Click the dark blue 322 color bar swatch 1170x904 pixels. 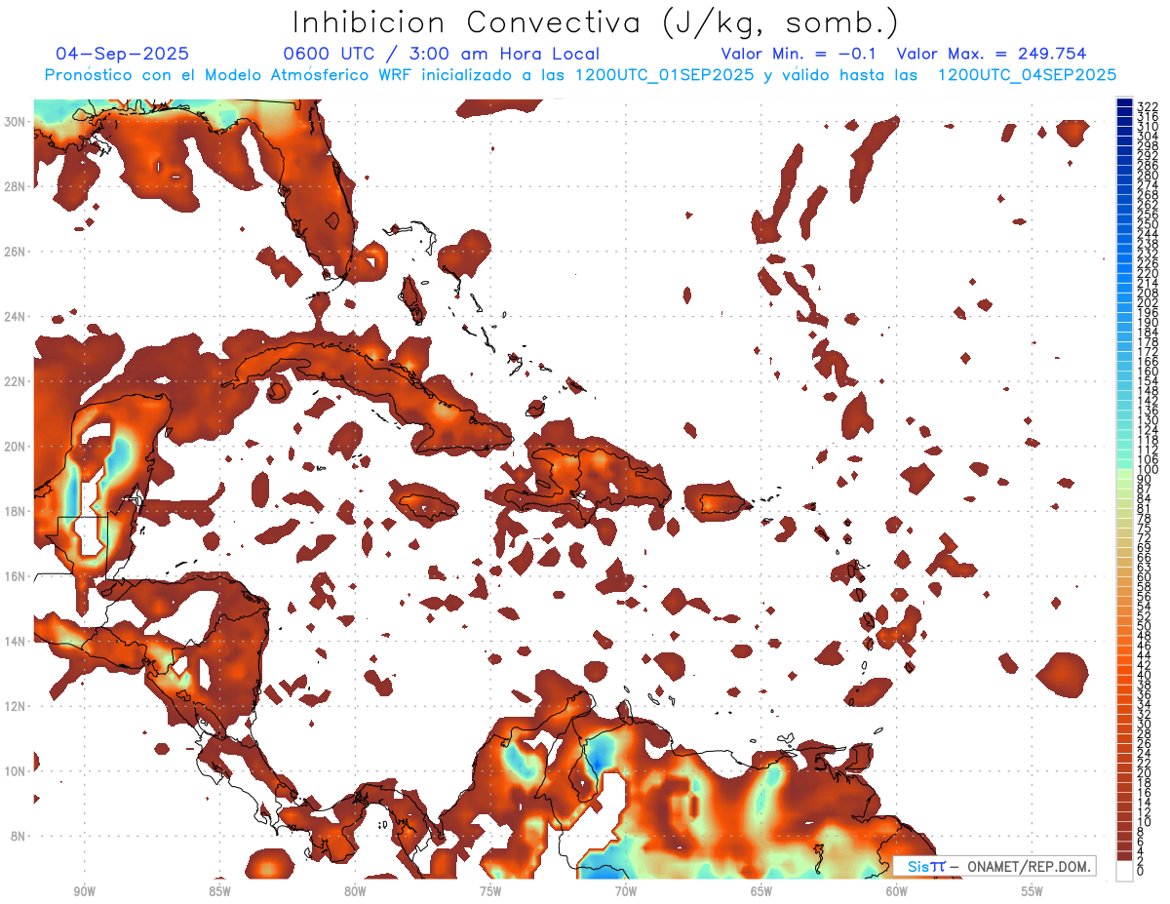tap(1124, 103)
